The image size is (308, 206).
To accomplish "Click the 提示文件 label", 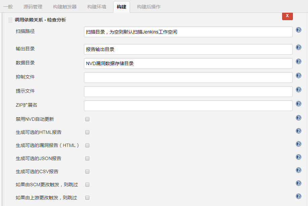I will pos(25,91).
